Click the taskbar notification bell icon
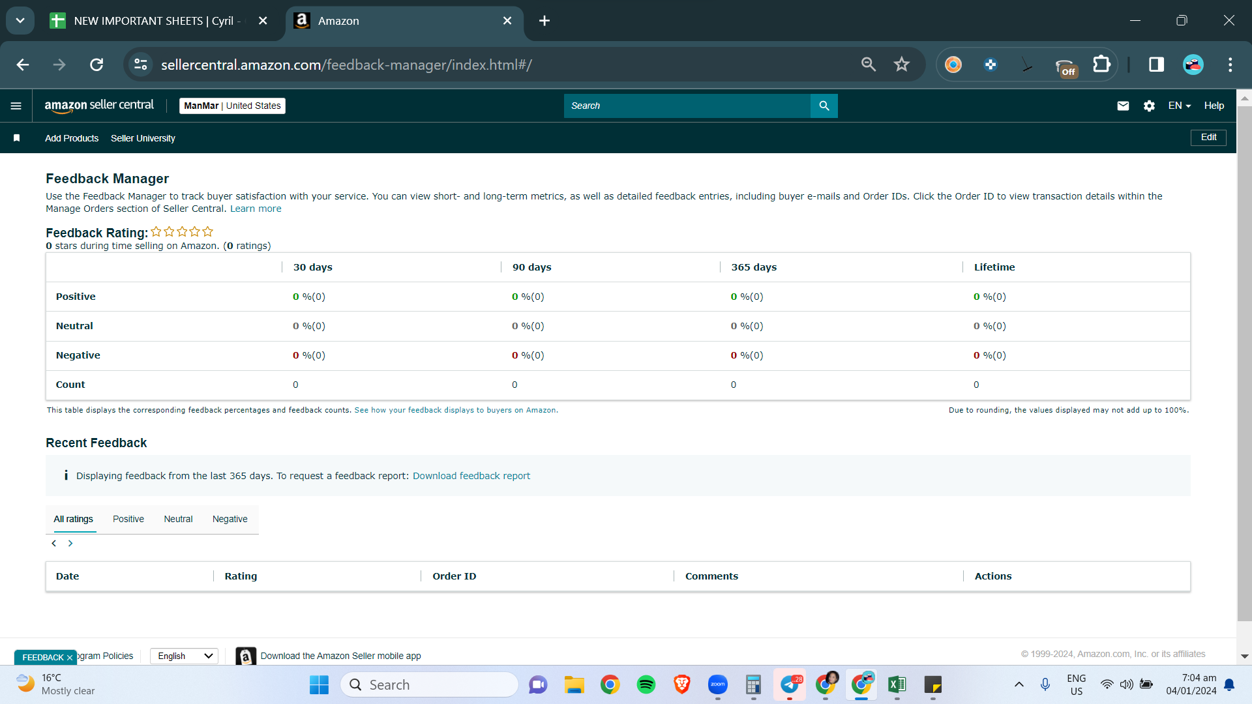 [x=1229, y=684]
